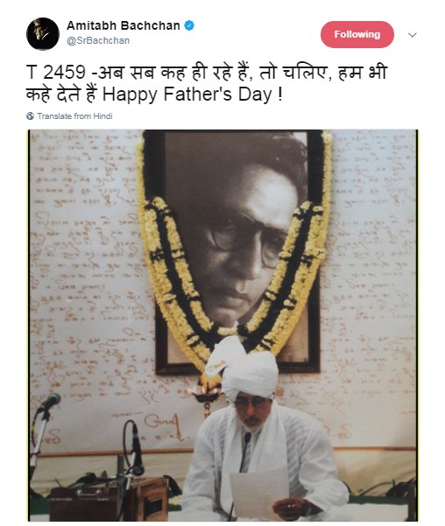Toggle the Following button to unfollow

pos(357,34)
